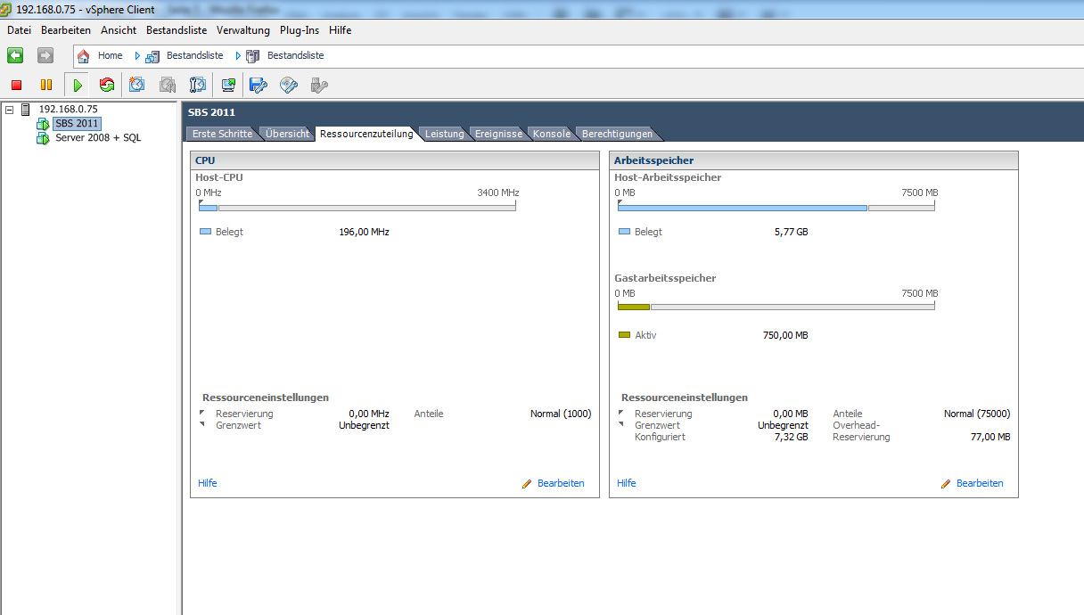
Task: Switch to the Leistung tab
Action: point(444,134)
